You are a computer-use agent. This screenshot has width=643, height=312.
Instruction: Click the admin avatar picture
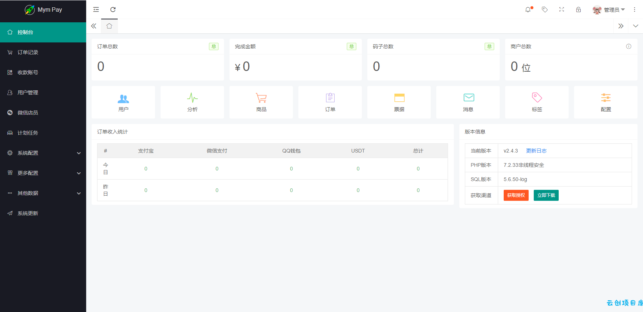597,10
